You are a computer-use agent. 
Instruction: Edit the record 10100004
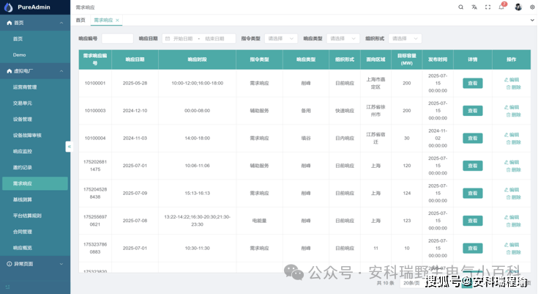[x=512, y=134]
